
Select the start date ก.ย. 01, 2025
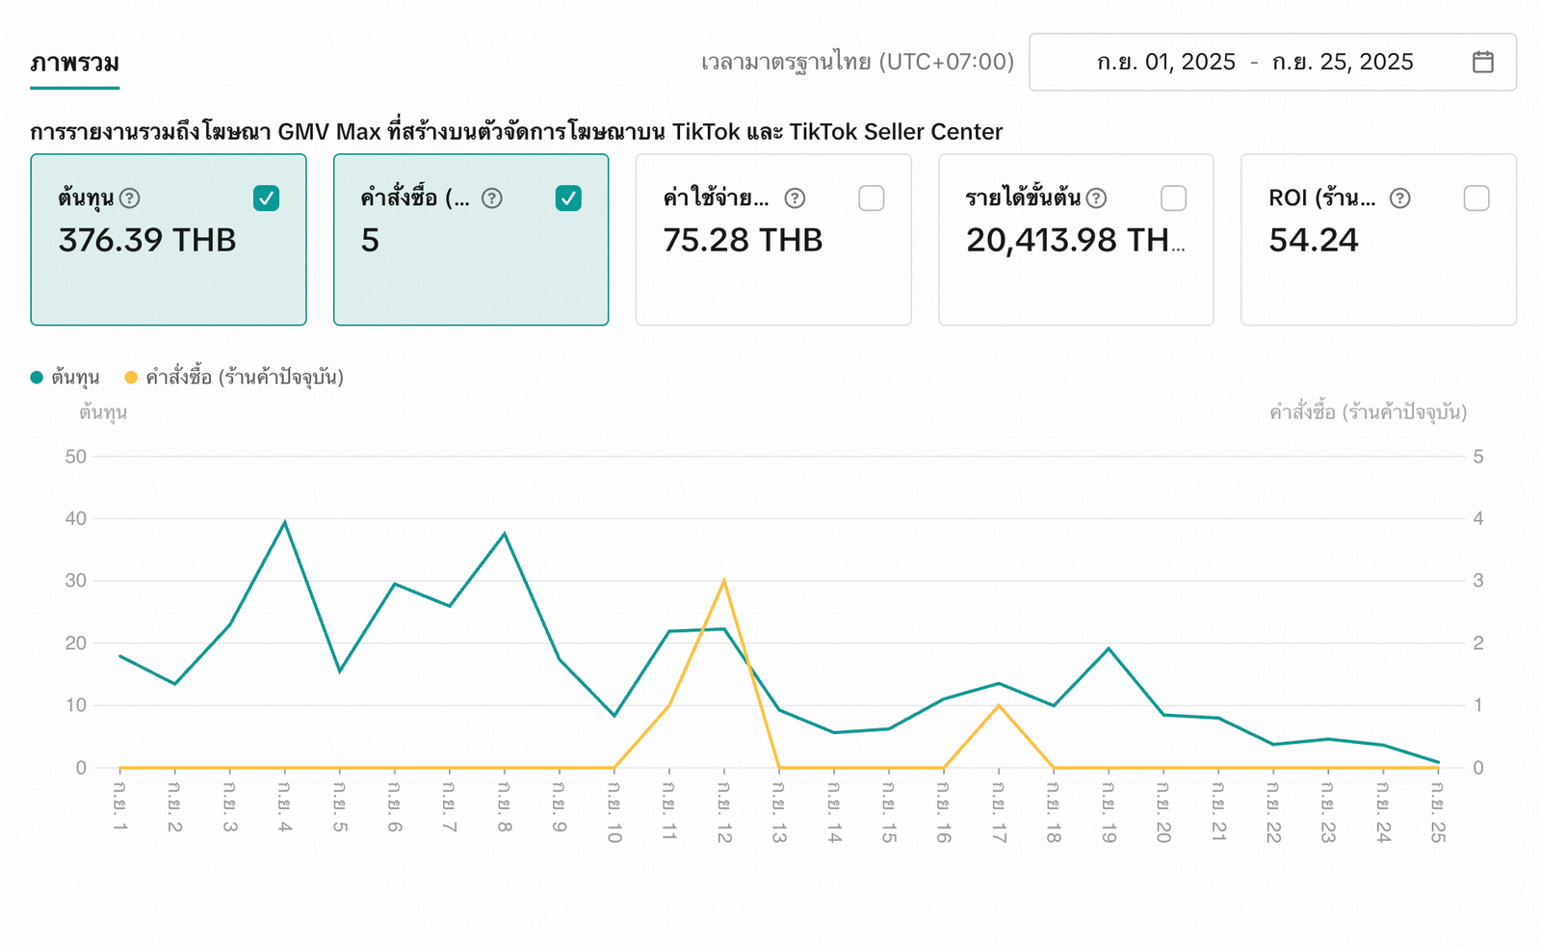pos(1165,63)
